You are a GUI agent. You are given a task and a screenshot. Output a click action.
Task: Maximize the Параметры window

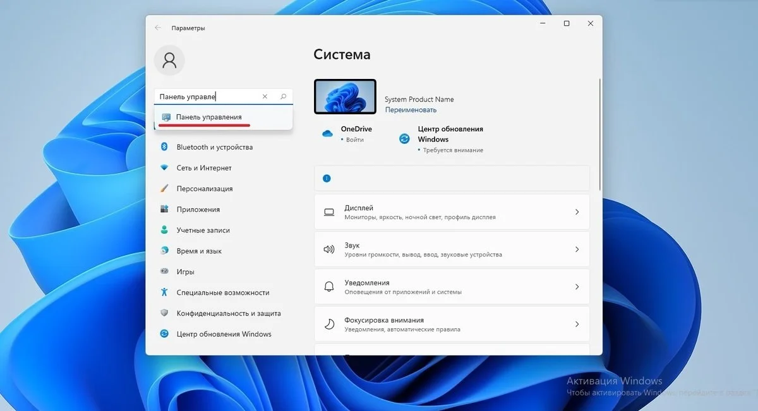click(x=567, y=23)
